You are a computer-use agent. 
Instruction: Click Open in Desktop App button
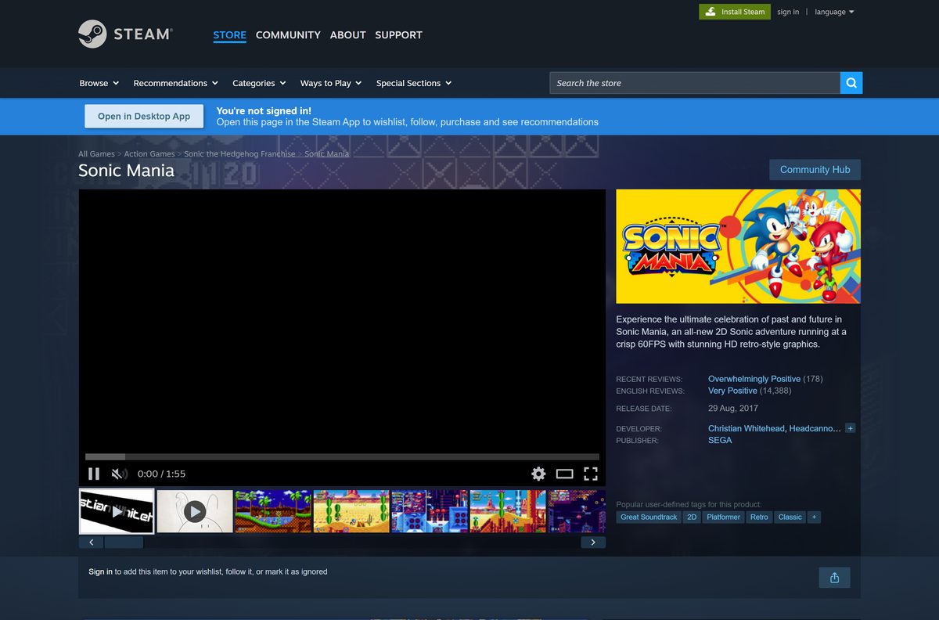144,116
